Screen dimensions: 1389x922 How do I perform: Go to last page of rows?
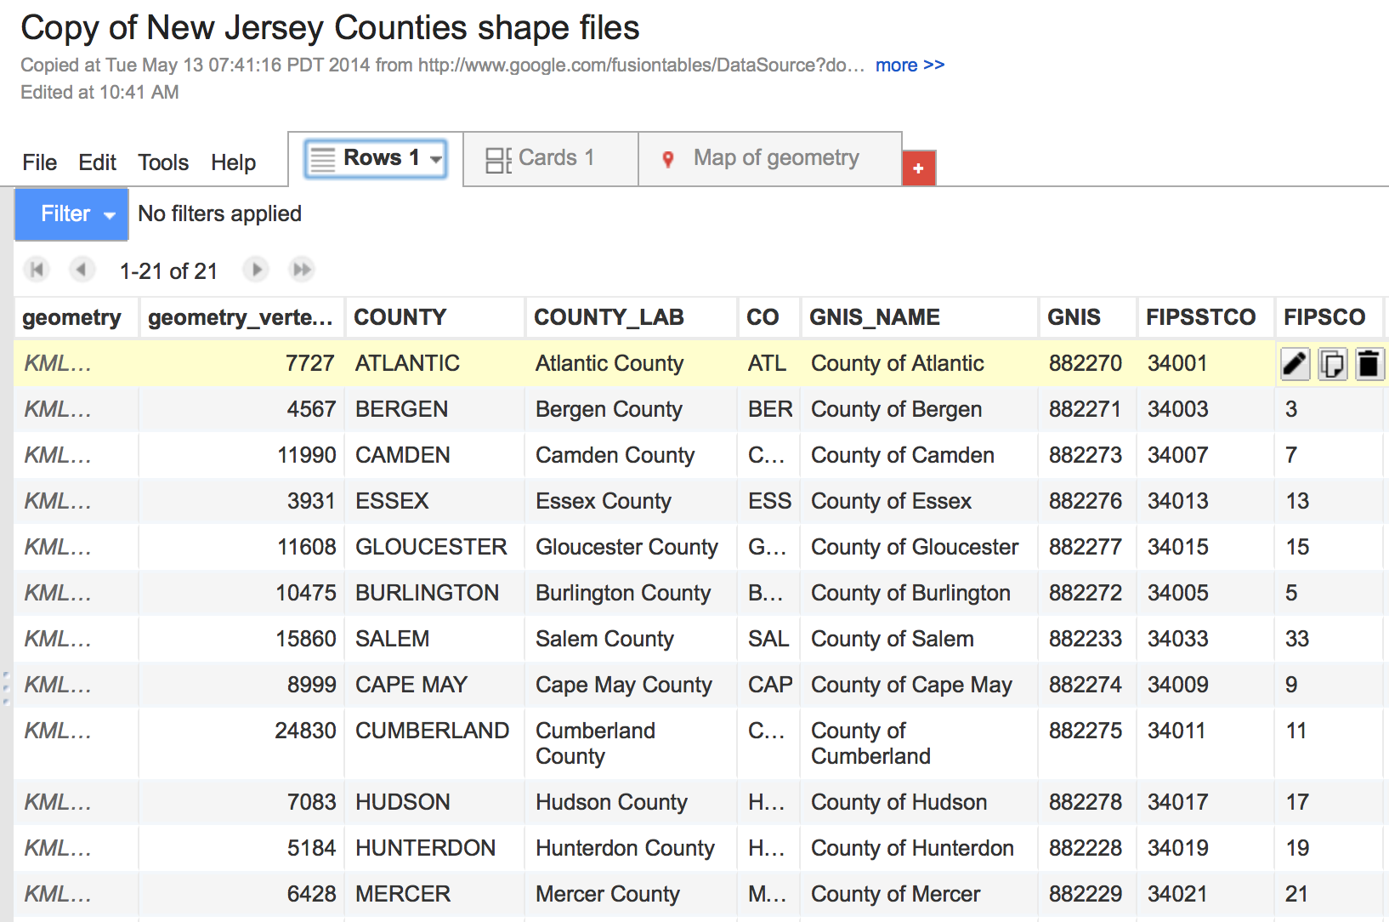[302, 270]
